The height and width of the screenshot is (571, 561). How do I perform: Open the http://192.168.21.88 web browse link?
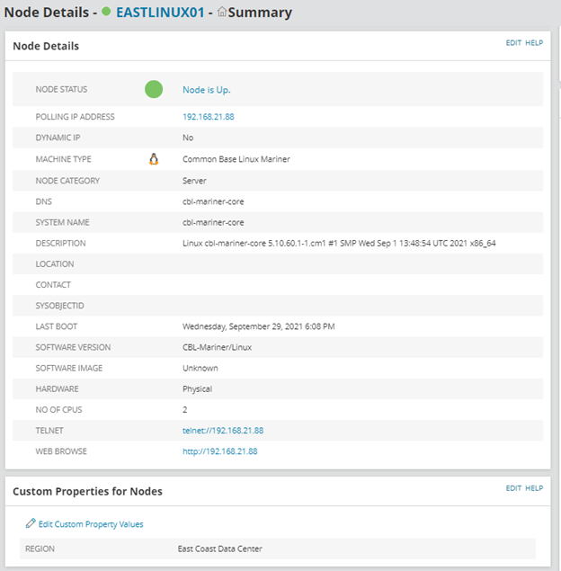(219, 451)
